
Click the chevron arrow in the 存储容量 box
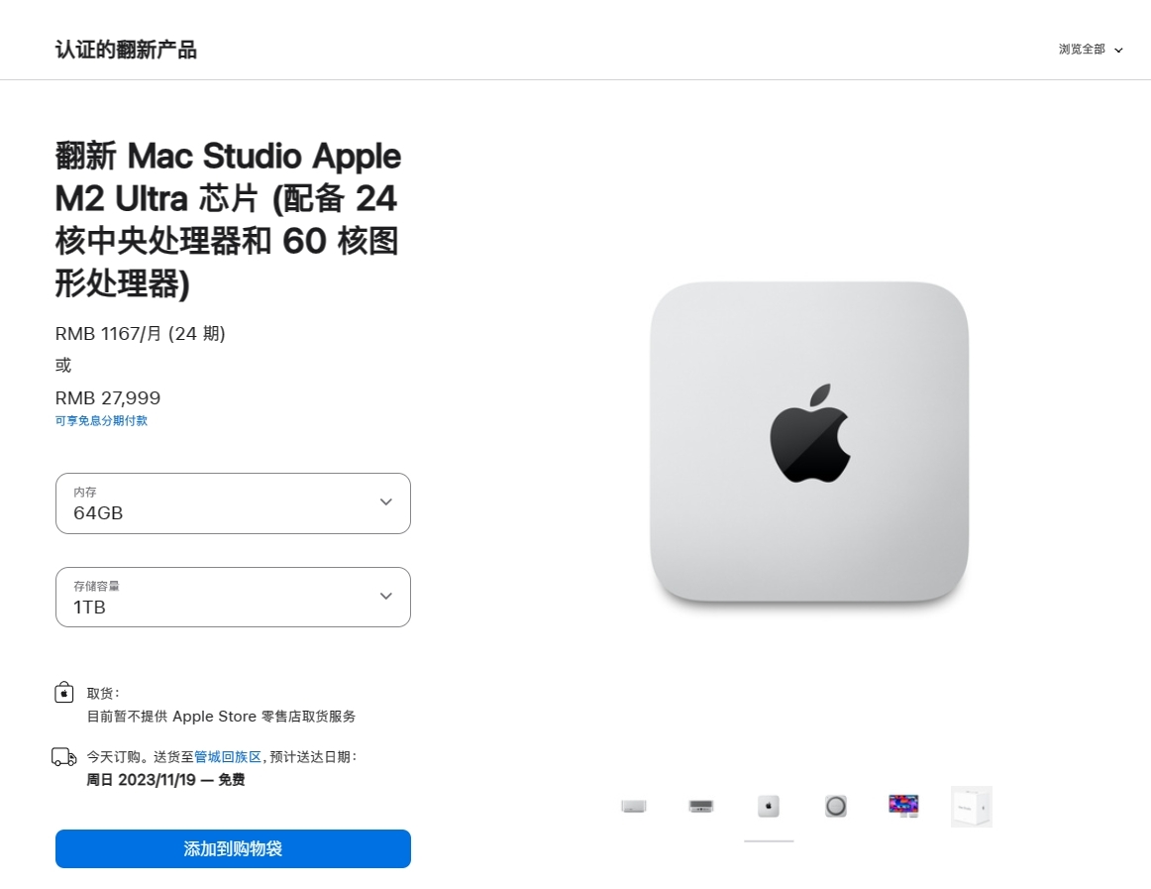[x=386, y=596]
